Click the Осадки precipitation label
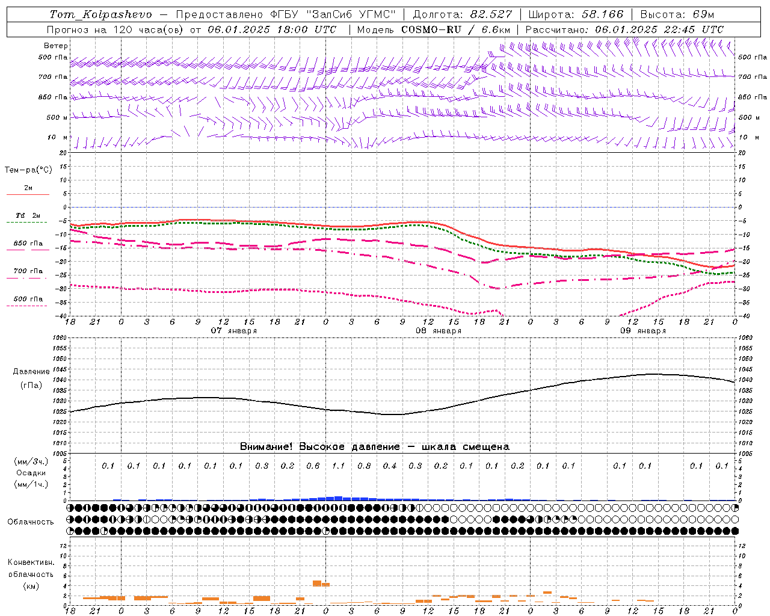This screenshot has width=770, height=616. (31, 473)
